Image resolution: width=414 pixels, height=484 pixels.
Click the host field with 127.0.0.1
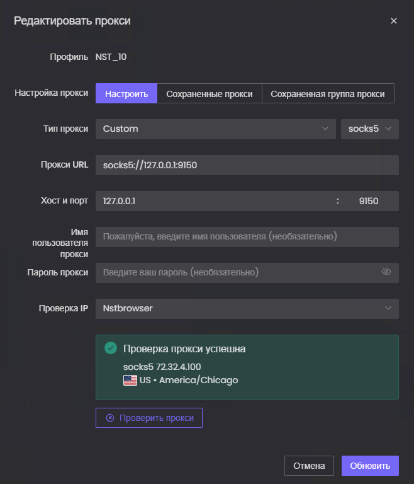click(x=214, y=201)
